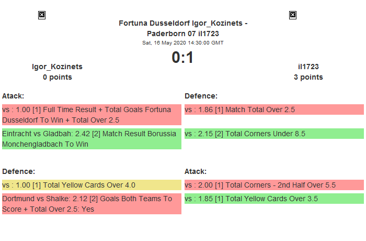
Task: Click the Defence heading above Total Yellow Cards Over 4.0
Action: click(x=18, y=171)
